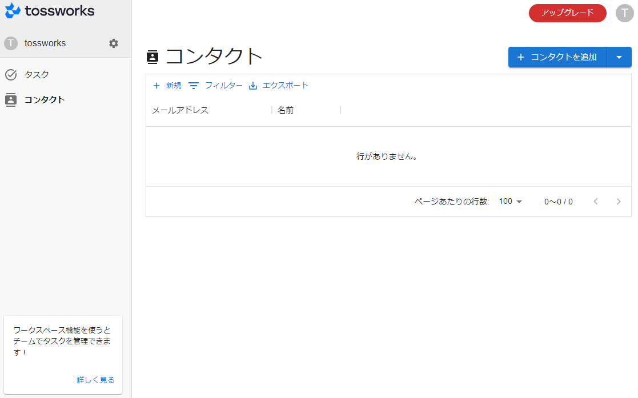Click the red アップグレード button
The height and width of the screenshot is (398, 638).
pyautogui.click(x=567, y=13)
